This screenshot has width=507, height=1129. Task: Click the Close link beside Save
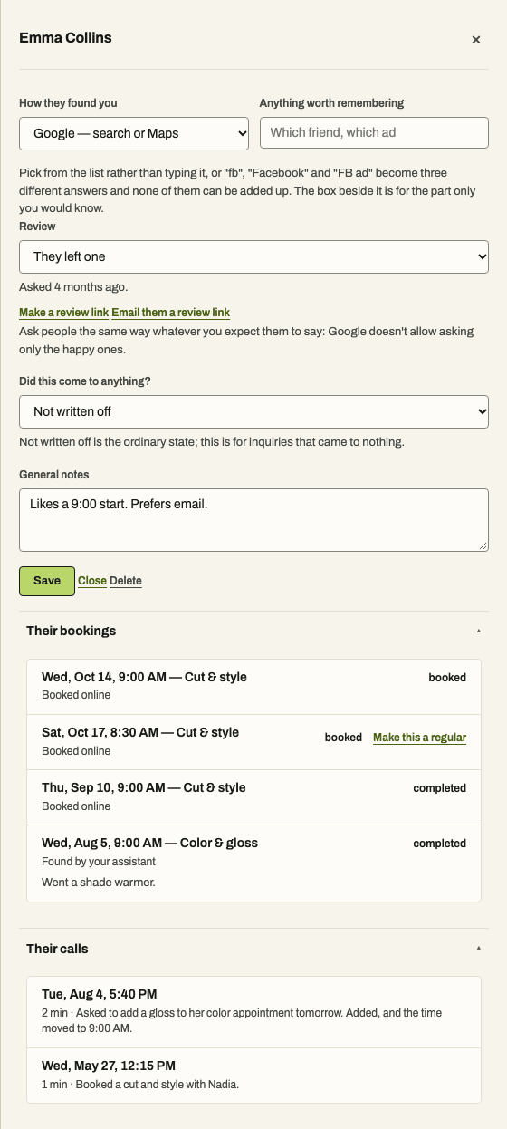[x=92, y=581]
